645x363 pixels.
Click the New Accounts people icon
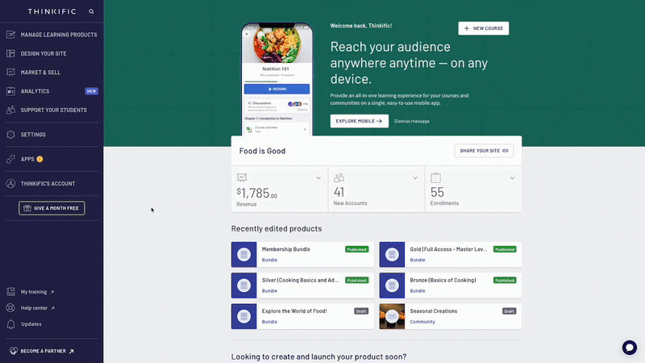(x=339, y=177)
